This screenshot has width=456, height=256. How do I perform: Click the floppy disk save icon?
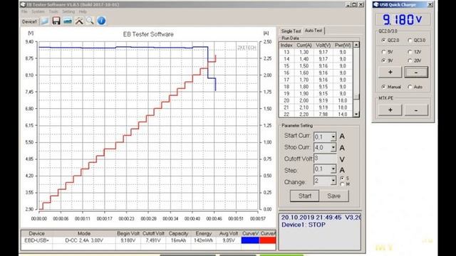click(x=56, y=21)
